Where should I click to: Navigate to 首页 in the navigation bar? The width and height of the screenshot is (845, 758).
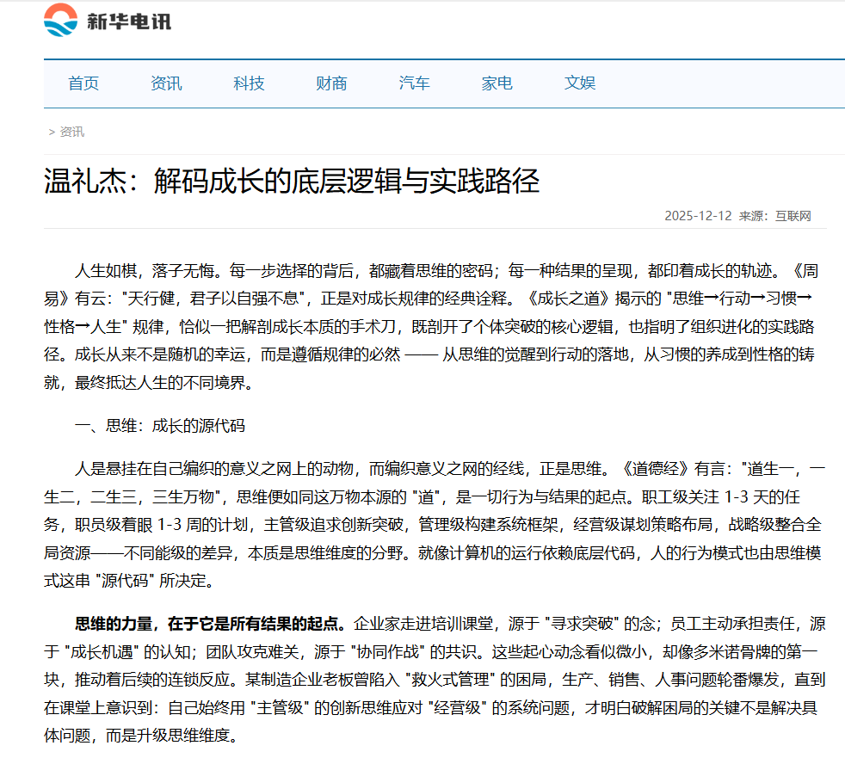coord(83,83)
